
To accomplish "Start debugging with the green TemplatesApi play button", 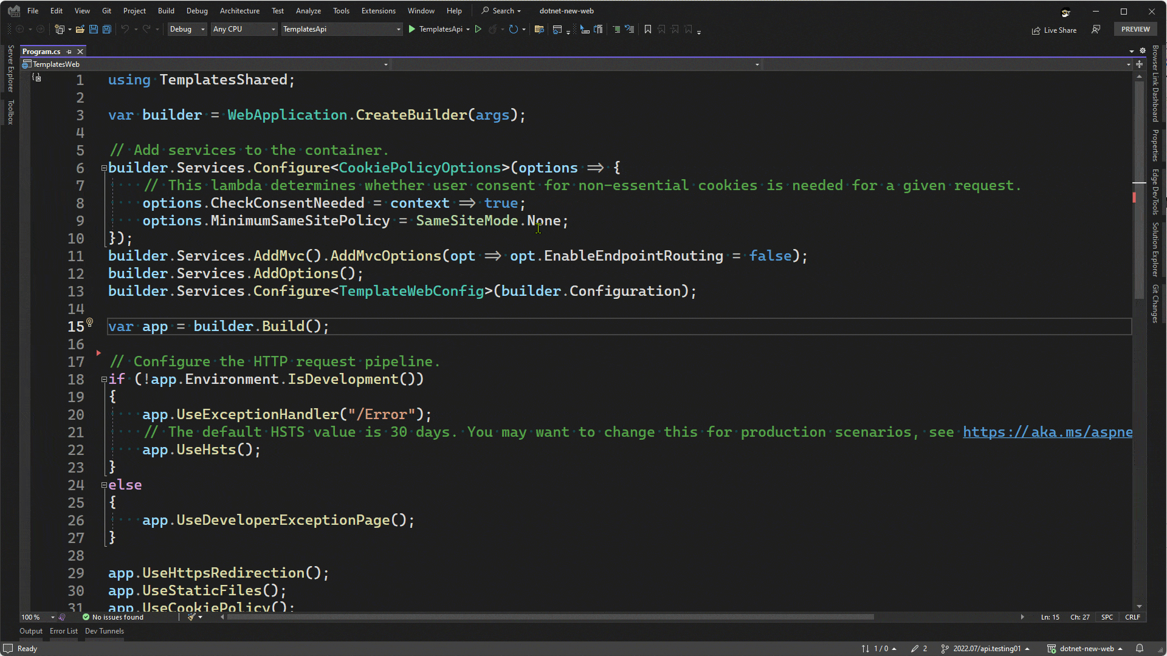I will coord(412,29).
